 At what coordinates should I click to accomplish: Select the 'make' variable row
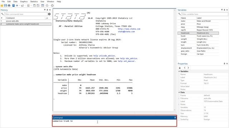198,21
